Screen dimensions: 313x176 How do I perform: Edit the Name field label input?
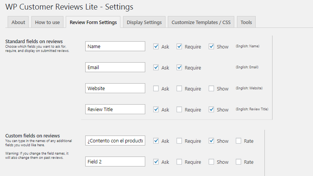coord(115,46)
